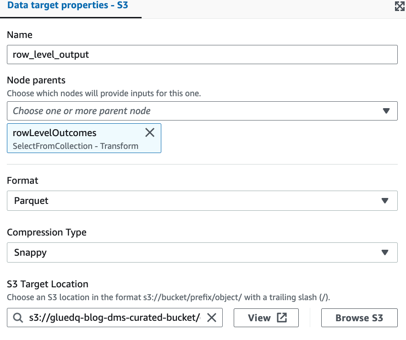406x340 pixels.
Task: Click the Browse S3 button
Action: coord(359,318)
